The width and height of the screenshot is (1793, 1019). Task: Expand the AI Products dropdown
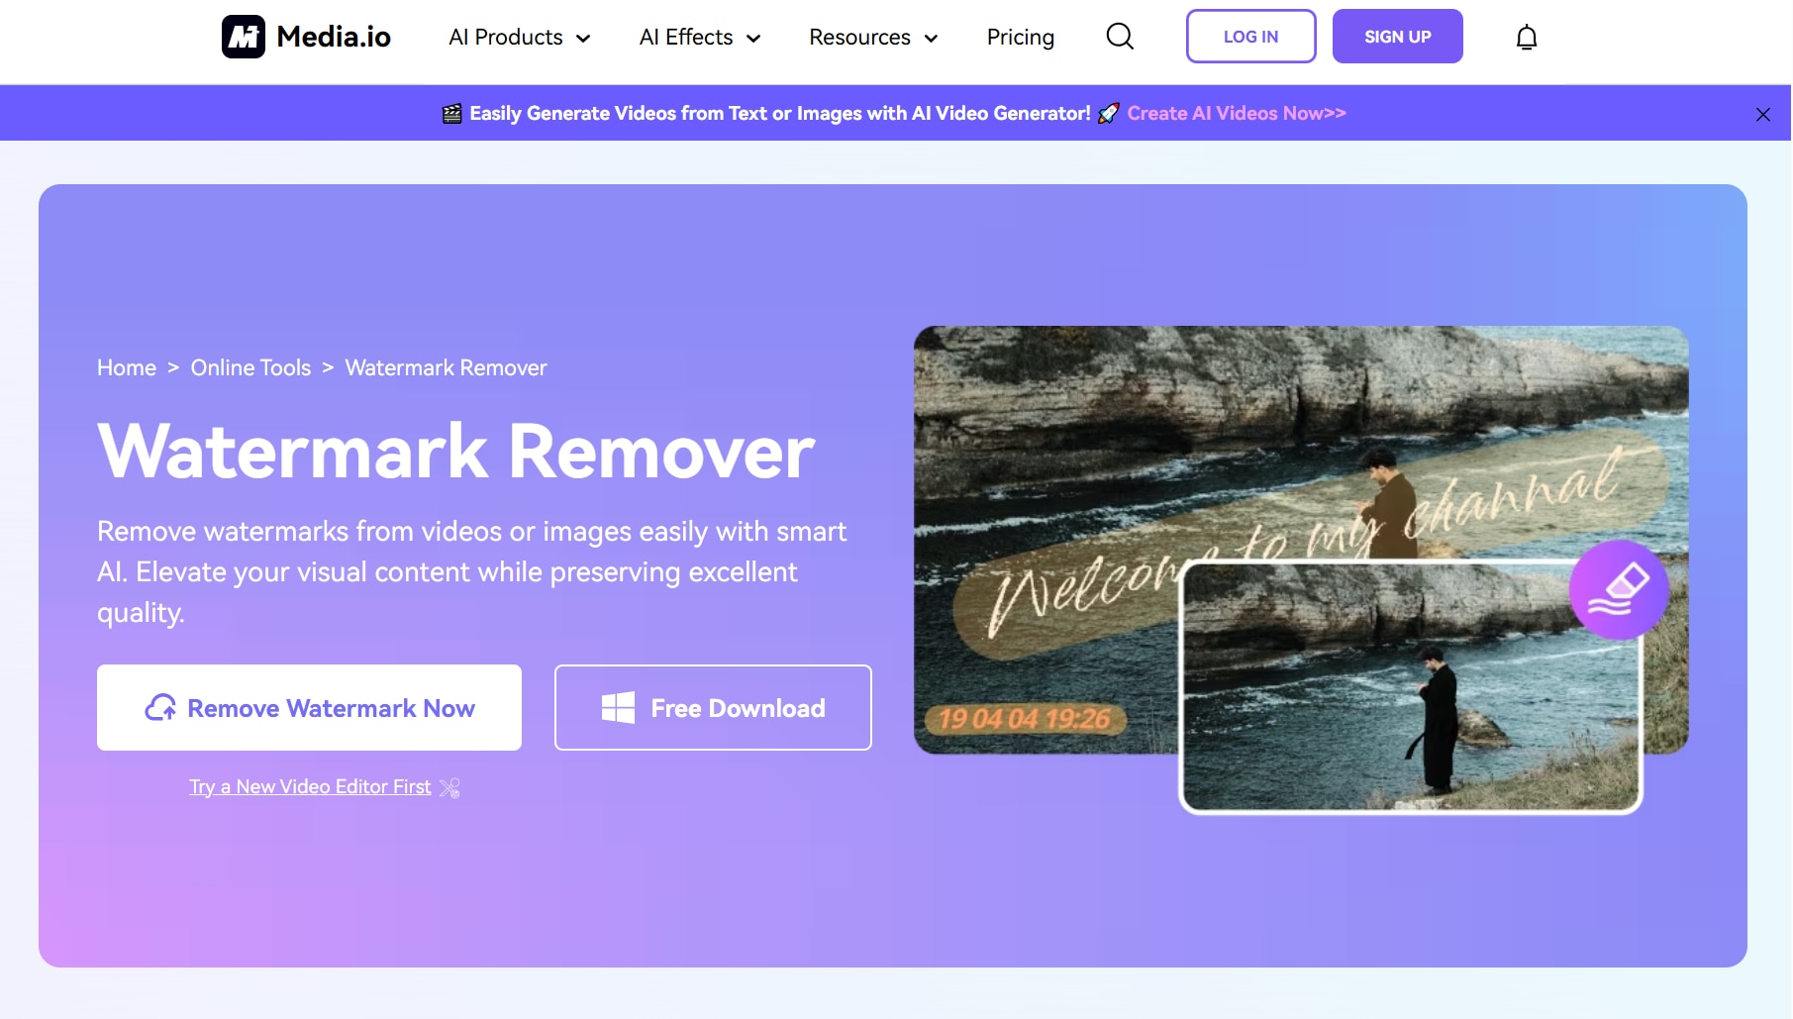point(518,37)
